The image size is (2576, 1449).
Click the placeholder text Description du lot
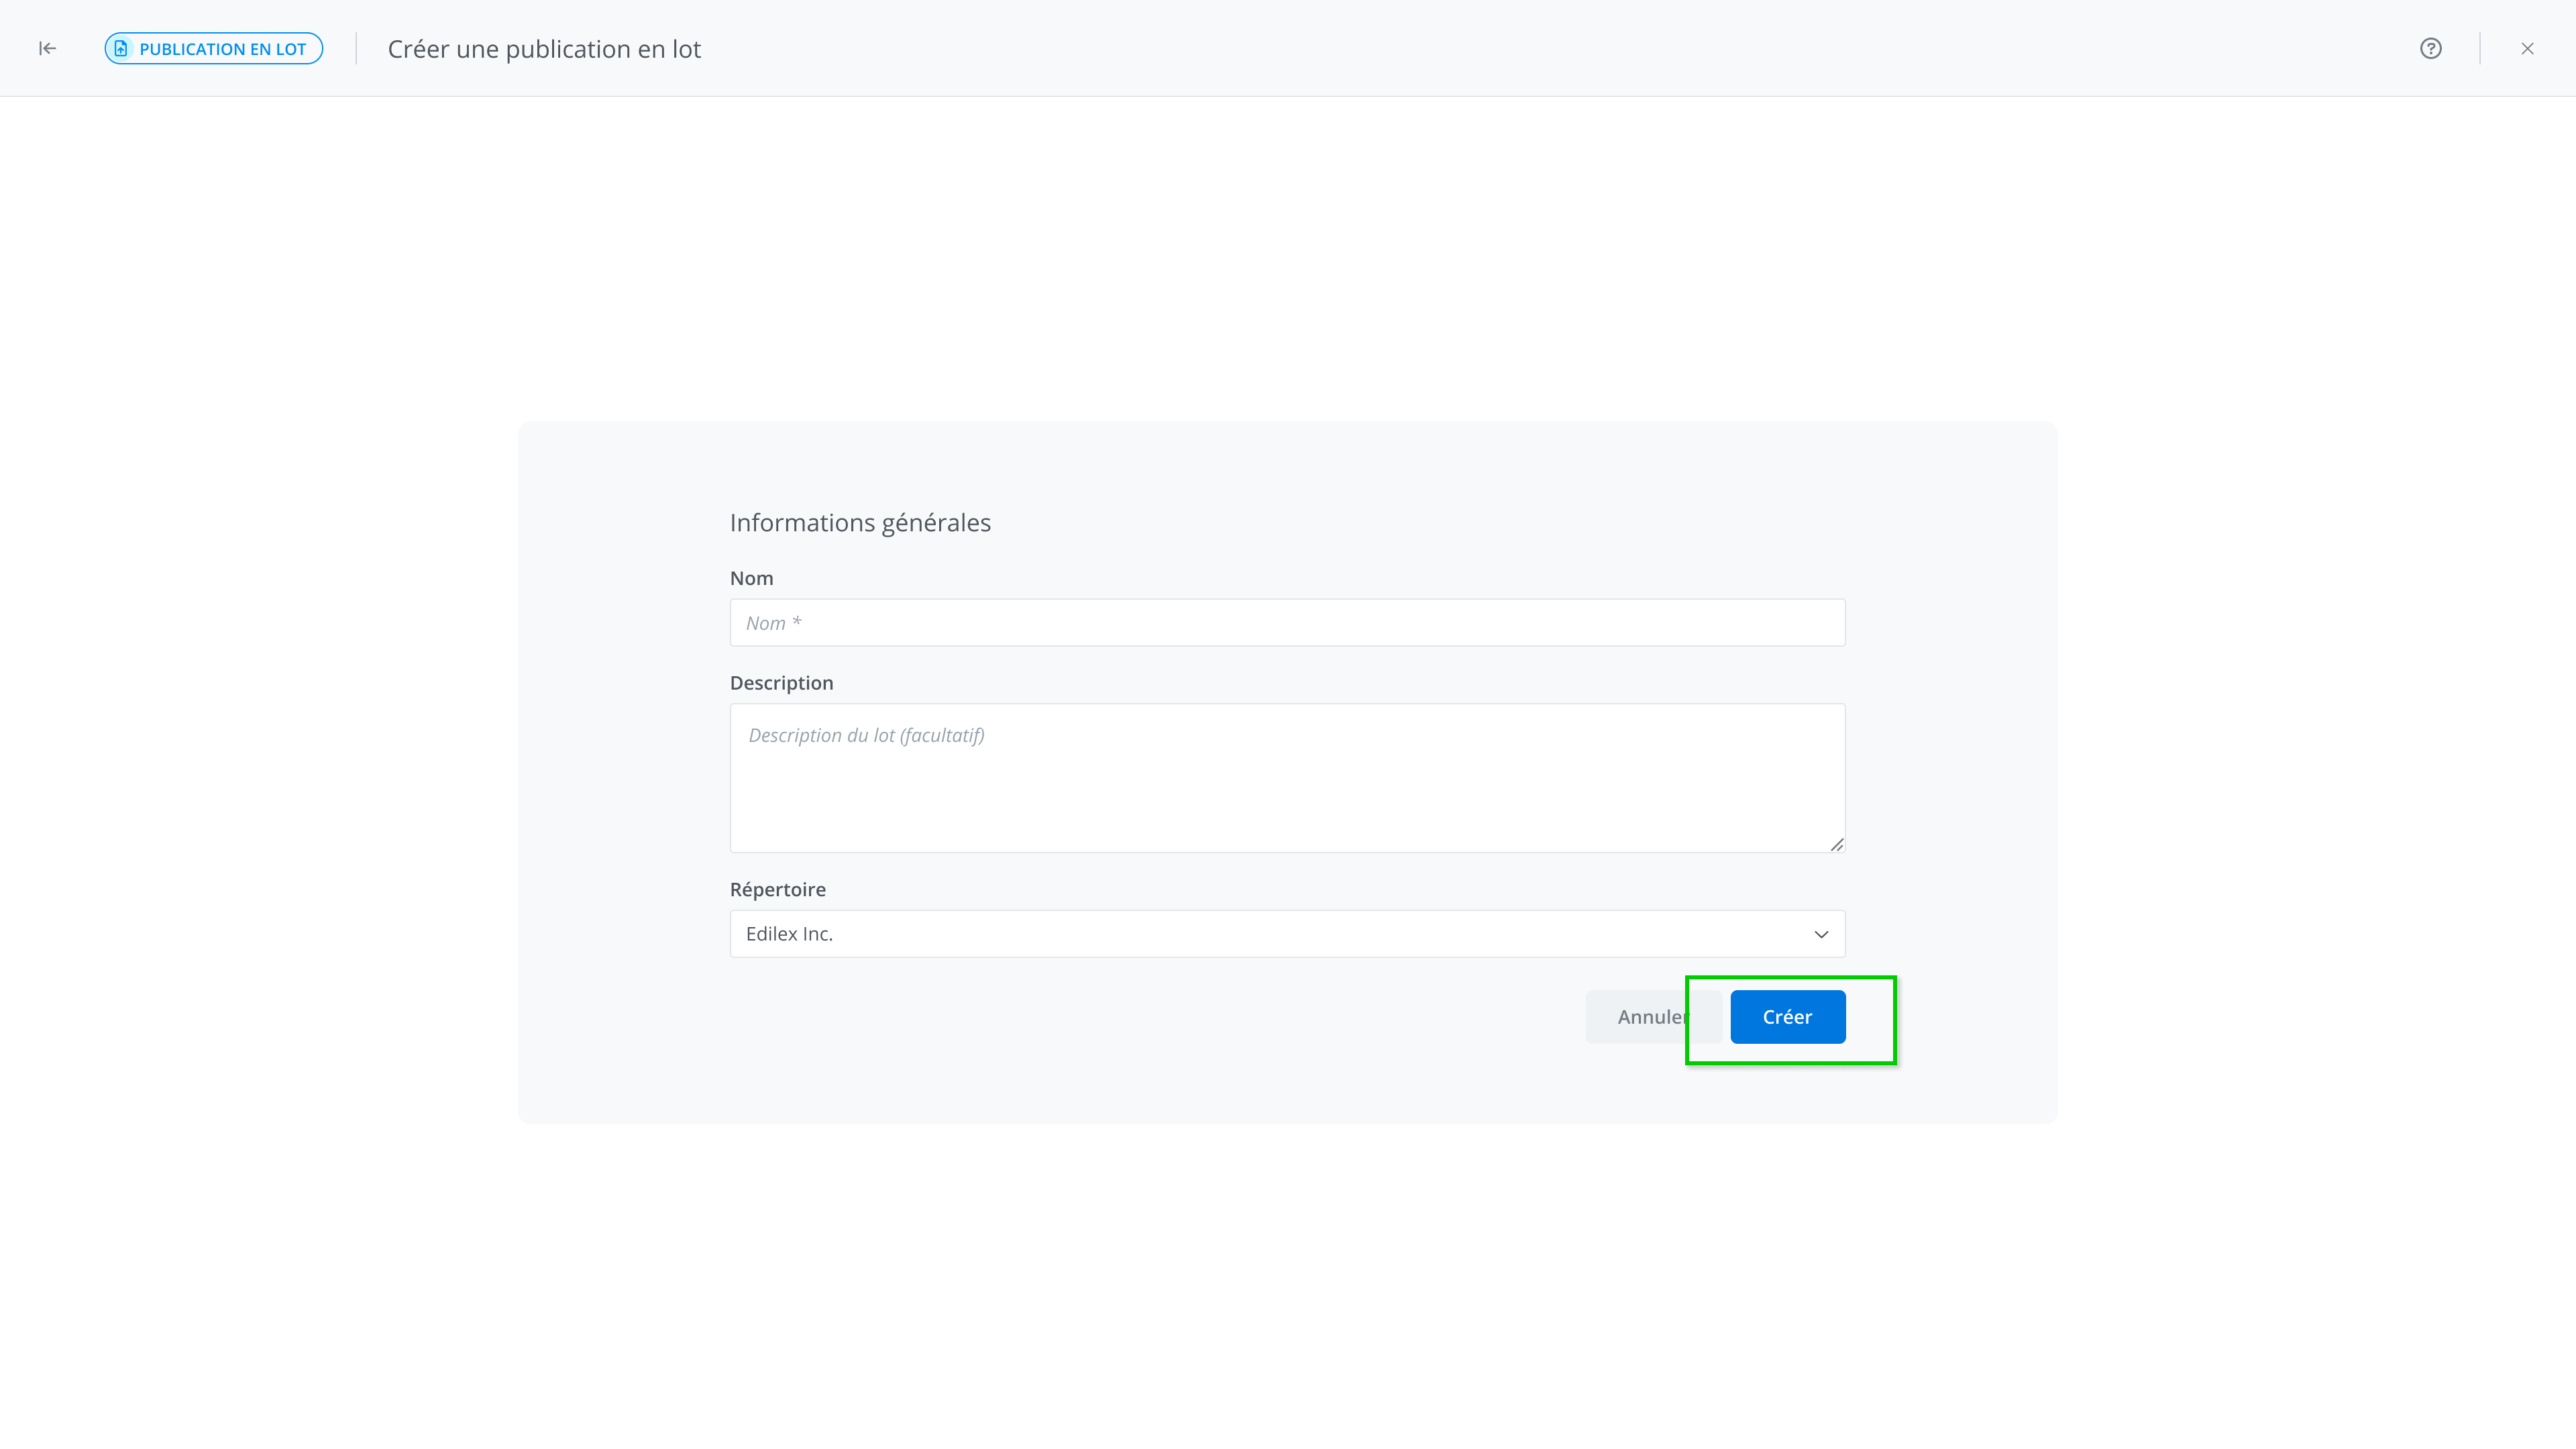tap(866, 735)
